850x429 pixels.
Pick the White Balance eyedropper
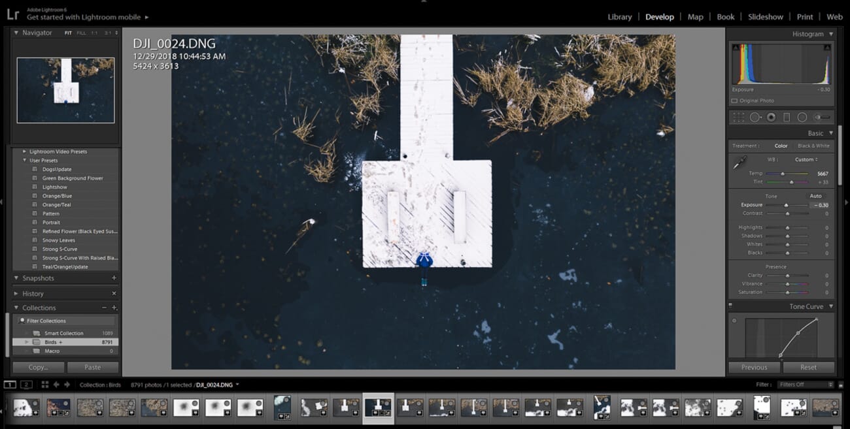[x=739, y=164]
